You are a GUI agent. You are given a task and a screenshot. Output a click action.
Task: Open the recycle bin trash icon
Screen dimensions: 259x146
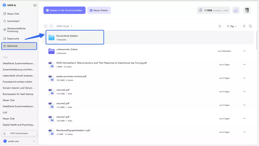[x=247, y=10]
